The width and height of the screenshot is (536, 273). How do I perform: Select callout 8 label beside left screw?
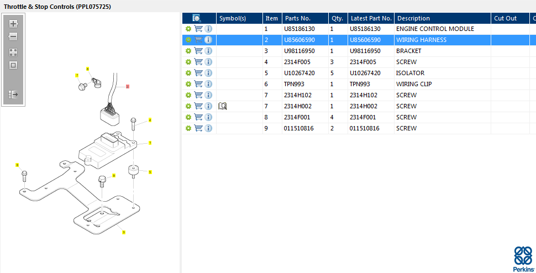(17, 165)
